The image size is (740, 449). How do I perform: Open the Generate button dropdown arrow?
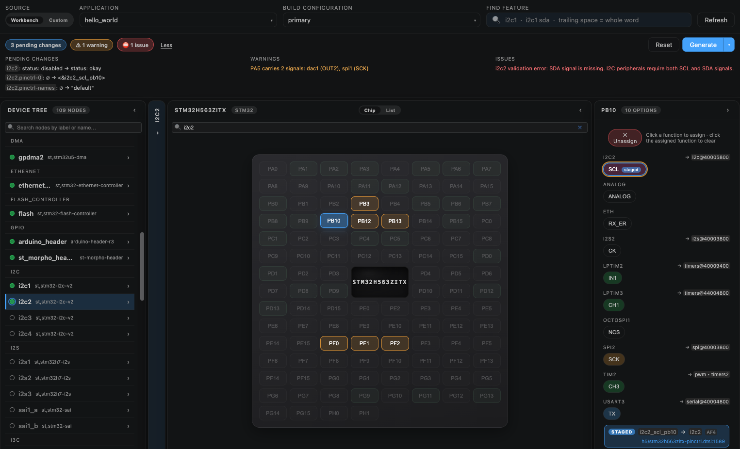pos(729,45)
